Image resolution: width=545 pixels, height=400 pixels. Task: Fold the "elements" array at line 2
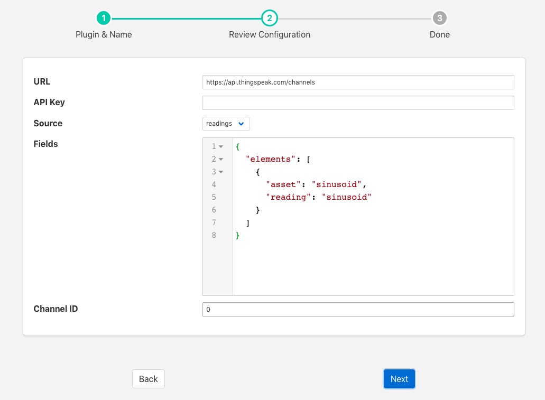coord(221,159)
